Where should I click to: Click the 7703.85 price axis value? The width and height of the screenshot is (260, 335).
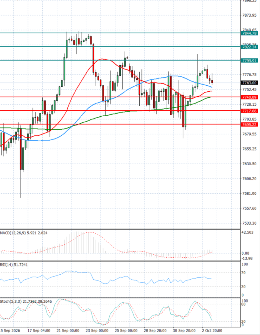(x=249, y=119)
